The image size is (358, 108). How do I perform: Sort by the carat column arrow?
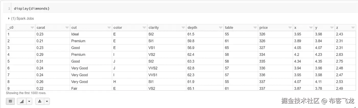(67, 28)
